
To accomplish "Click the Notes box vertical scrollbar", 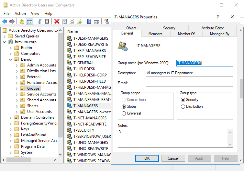I will (230, 138).
